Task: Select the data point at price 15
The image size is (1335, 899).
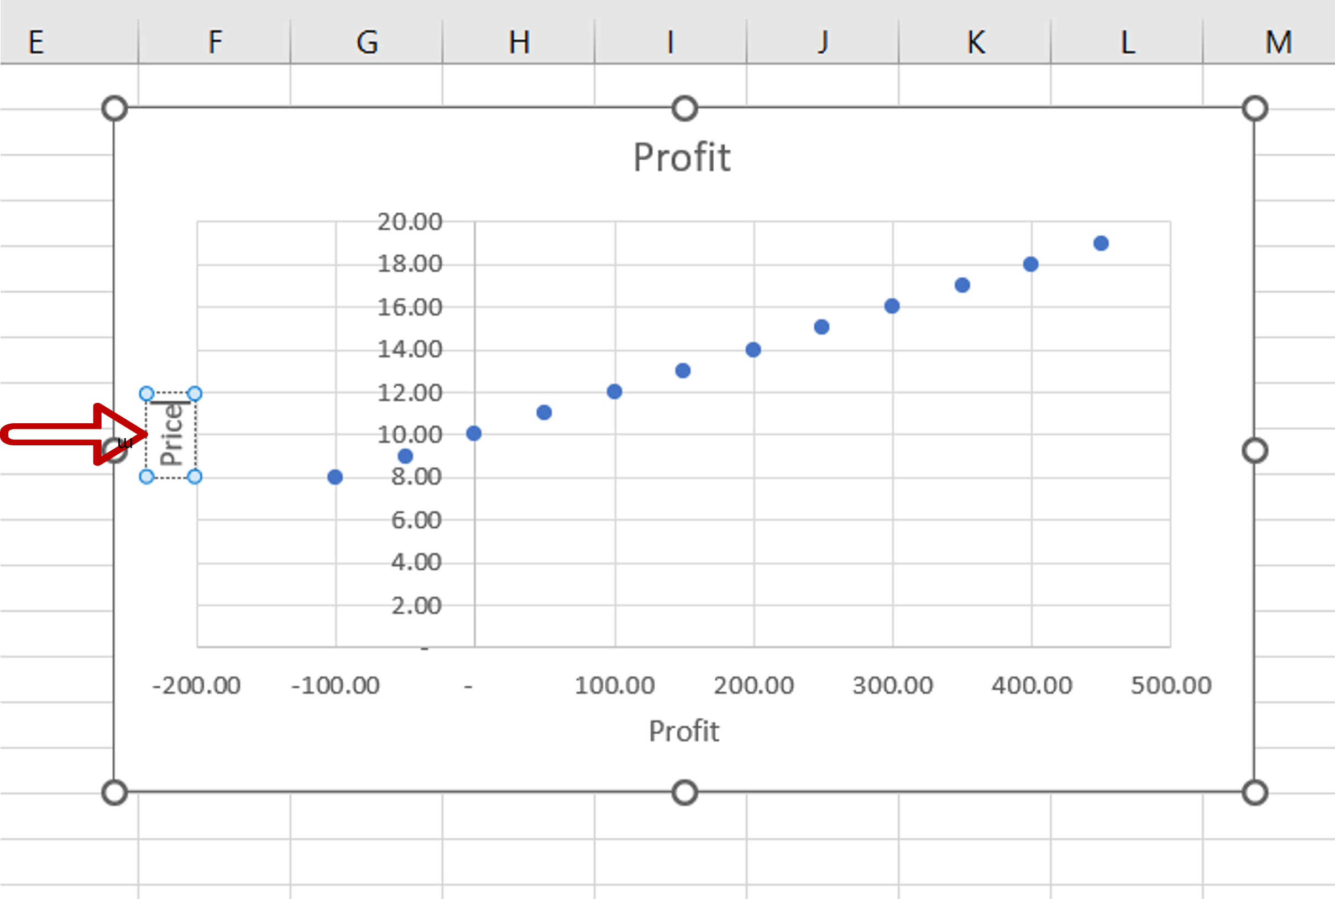Action: click(821, 327)
